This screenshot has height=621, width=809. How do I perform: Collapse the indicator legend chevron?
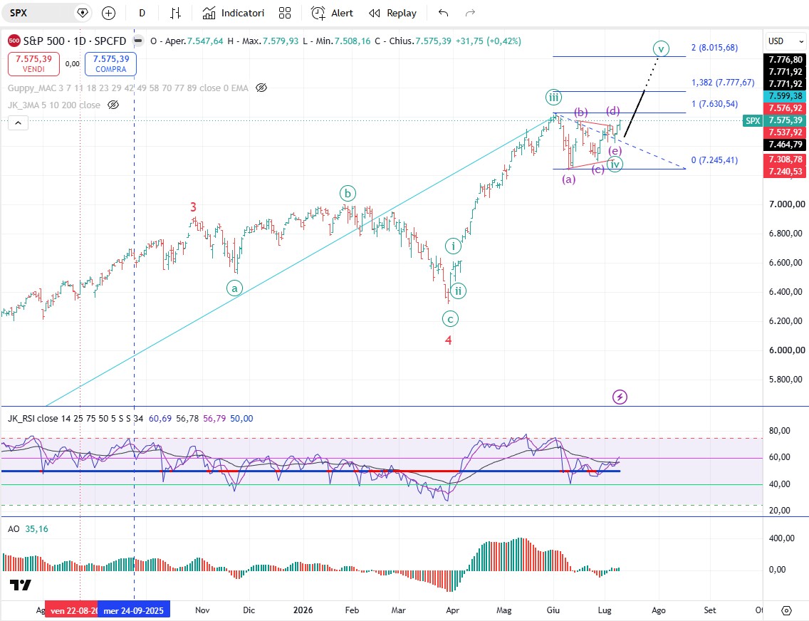pos(18,122)
